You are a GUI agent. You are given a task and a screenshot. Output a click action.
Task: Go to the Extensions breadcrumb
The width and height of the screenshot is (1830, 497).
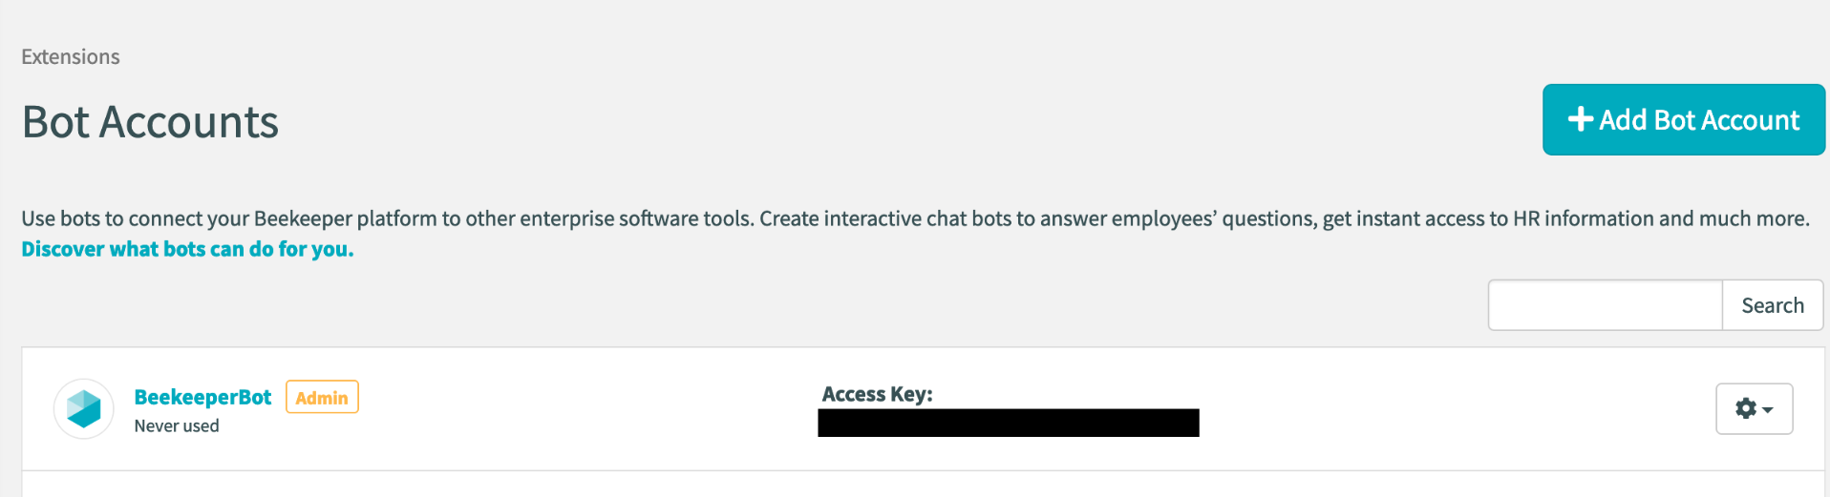click(71, 56)
